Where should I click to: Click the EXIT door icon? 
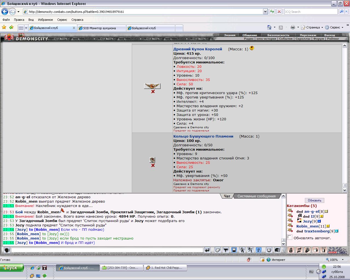point(324,250)
